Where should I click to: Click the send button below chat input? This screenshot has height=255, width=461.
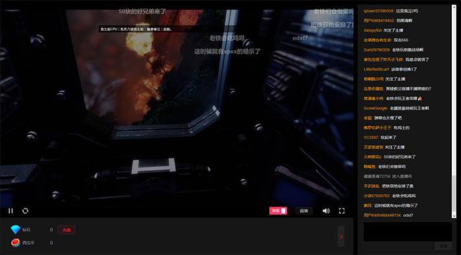pos(443,246)
